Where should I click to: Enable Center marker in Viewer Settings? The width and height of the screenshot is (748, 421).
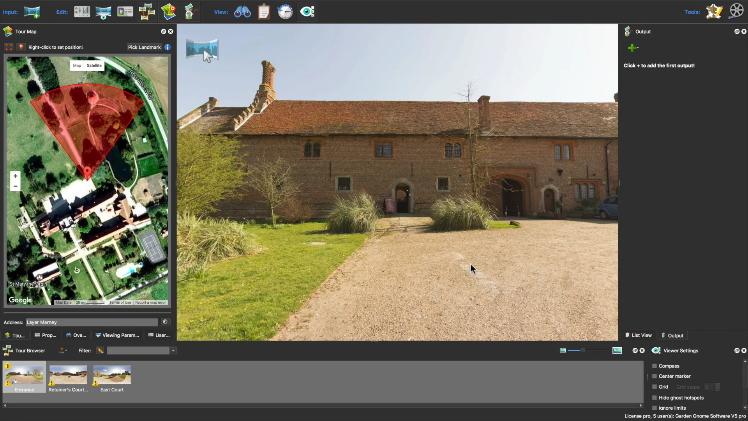654,376
